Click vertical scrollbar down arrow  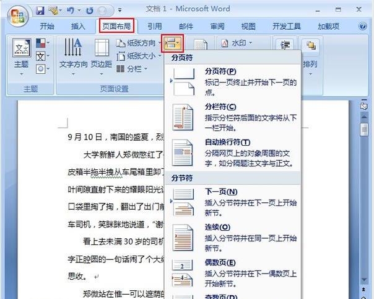click(x=364, y=280)
